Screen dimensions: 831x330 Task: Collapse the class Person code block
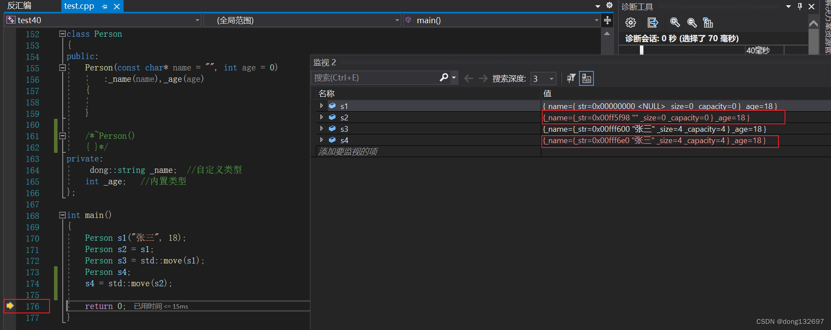[62, 34]
